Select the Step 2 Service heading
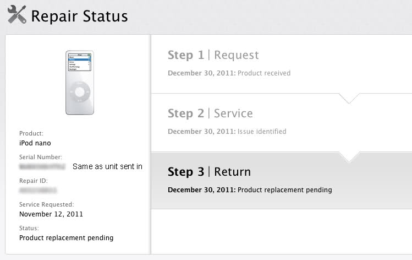This screenshot has width=412, height=260. coord(210,113)
